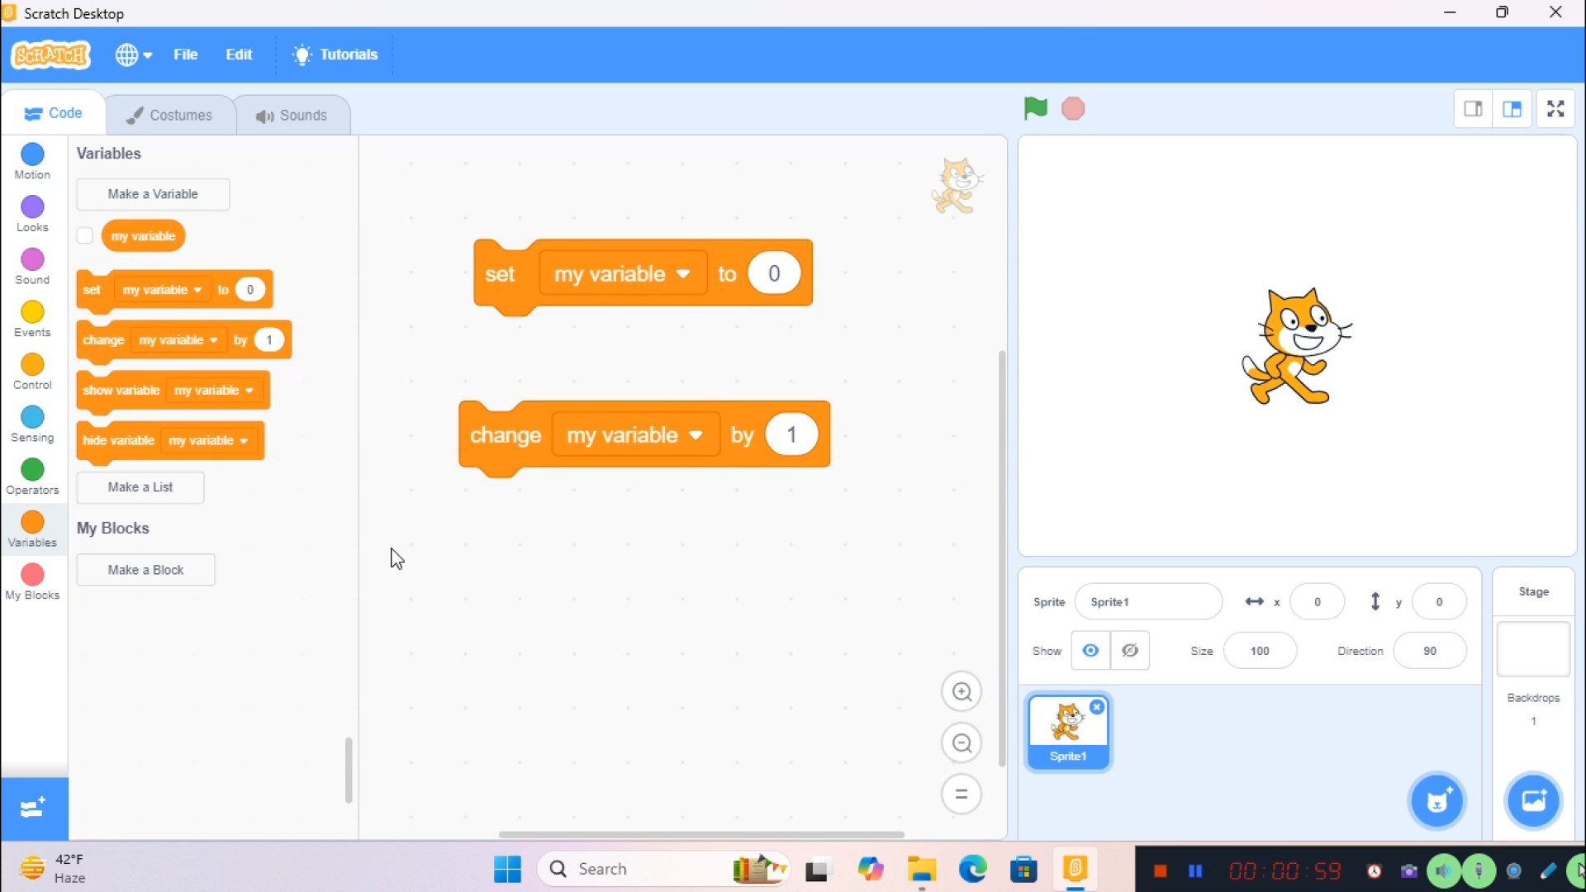Switch to the Sounds tab
The image size is (1586, 892).
[292, 115]
